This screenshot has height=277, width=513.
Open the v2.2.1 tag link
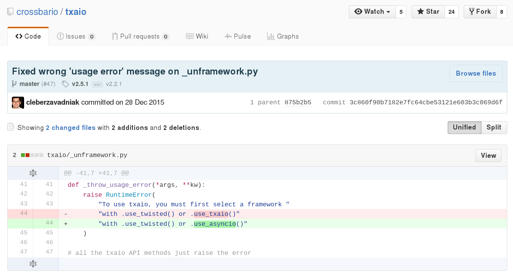114,84
